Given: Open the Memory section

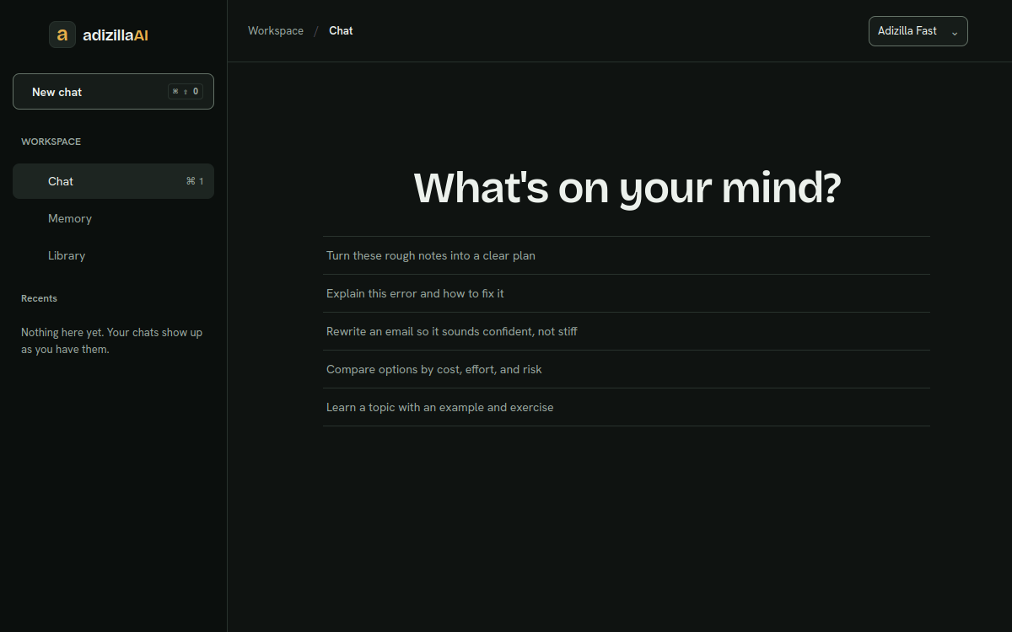Looking at the screenshot, I should point(113,218).
